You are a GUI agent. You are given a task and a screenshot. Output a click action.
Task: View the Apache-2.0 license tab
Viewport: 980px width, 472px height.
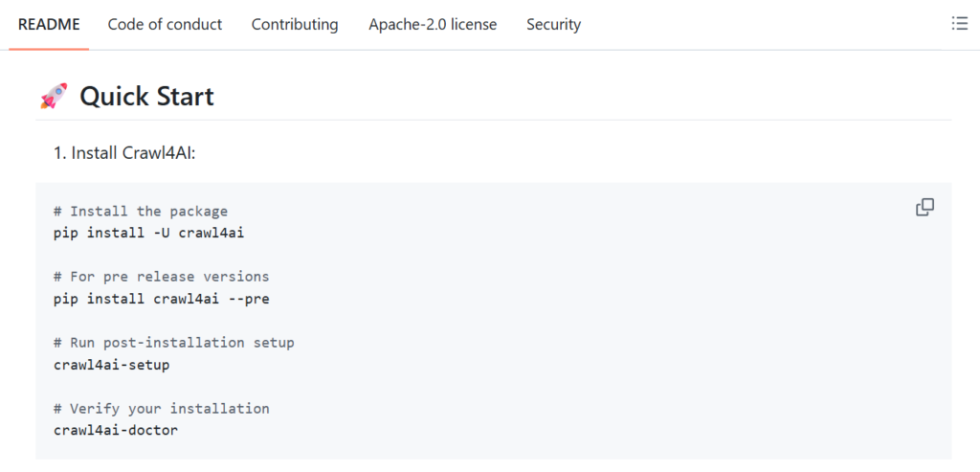433,24
